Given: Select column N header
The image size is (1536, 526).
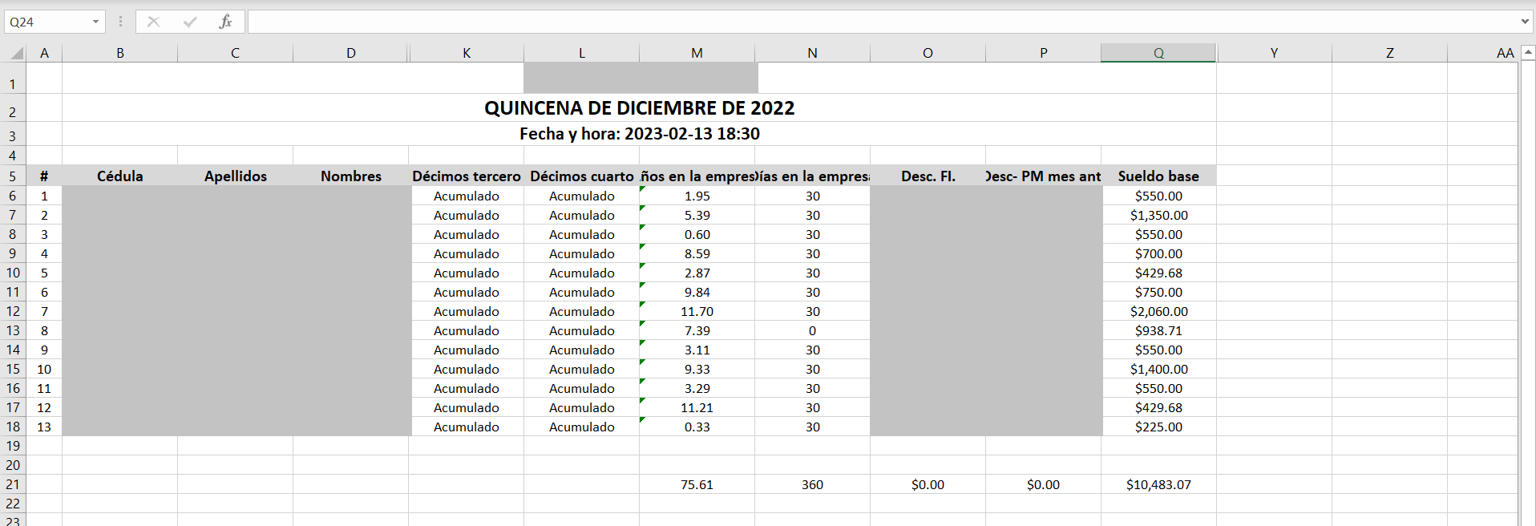Looking at the screenshot, I should [x=813, y=53].
